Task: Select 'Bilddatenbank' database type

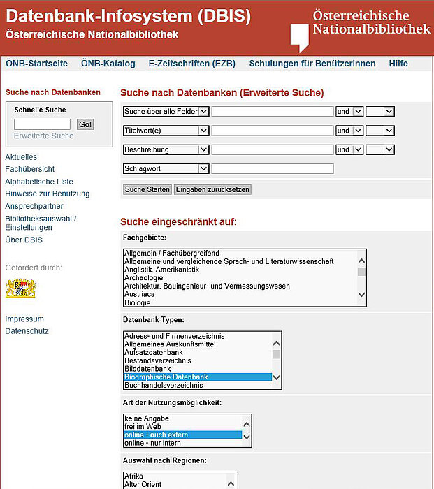Action: pos(198,369)
